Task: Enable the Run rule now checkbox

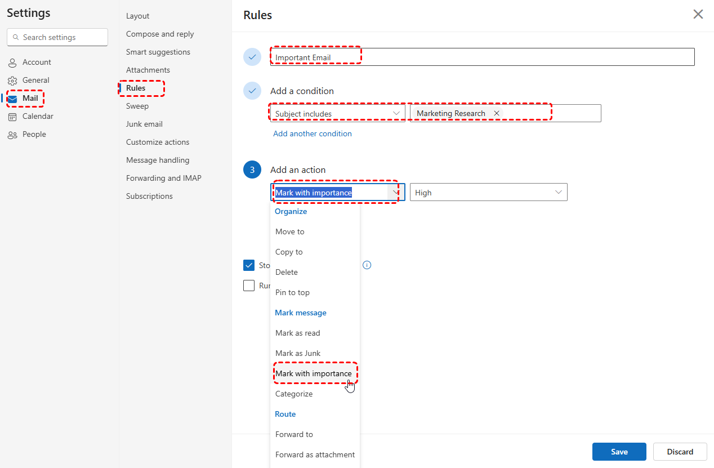Action: tap(249, 286)
